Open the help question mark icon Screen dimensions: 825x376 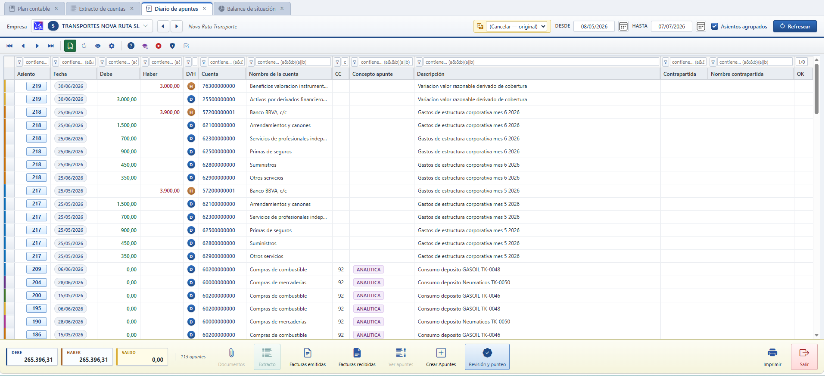pos(131,46)
